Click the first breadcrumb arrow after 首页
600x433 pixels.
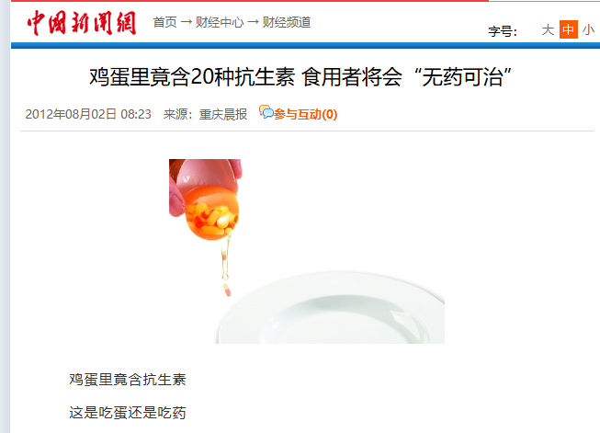coord(187,23)
